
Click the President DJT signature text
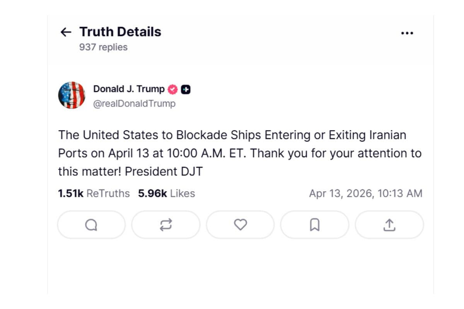(164, 171)
